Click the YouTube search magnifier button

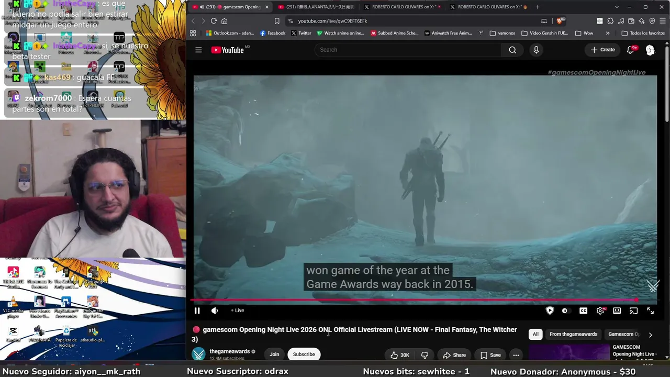pyautogui.click(x=512, y=50)
